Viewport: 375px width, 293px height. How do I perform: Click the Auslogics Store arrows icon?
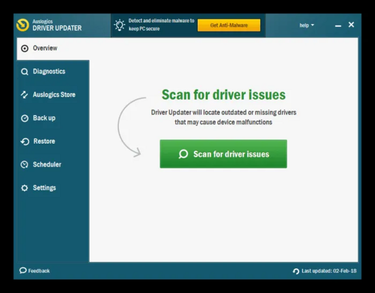point(25,95)
